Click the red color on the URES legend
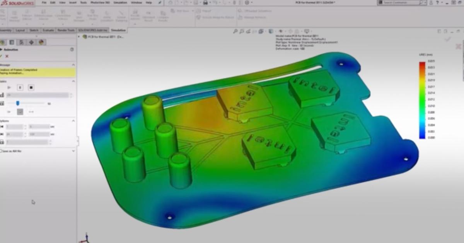The width and height of the screenshot is (464, 243). tap(421, 65)
